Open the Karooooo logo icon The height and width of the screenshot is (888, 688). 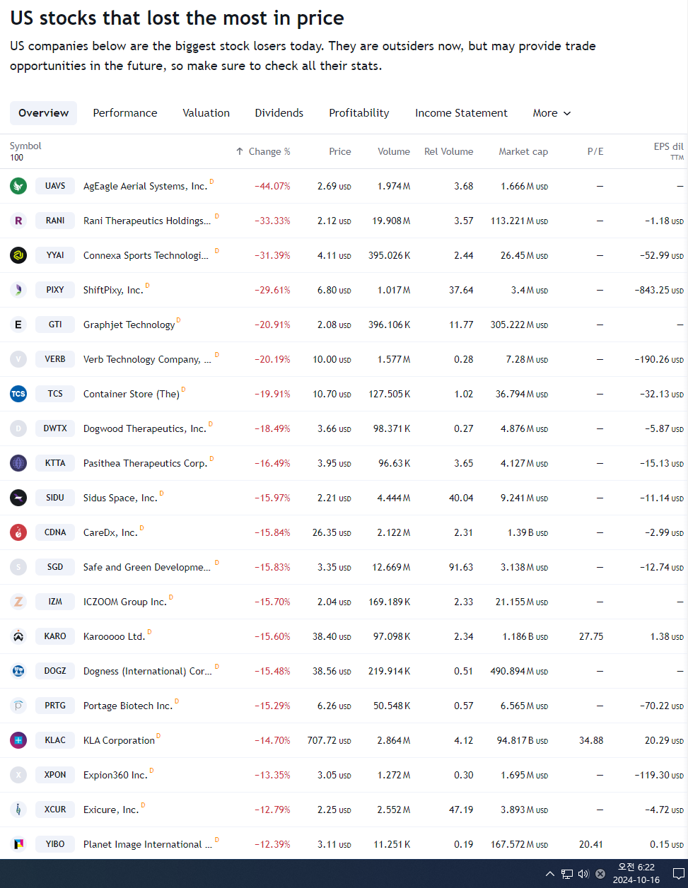(18, 636)
